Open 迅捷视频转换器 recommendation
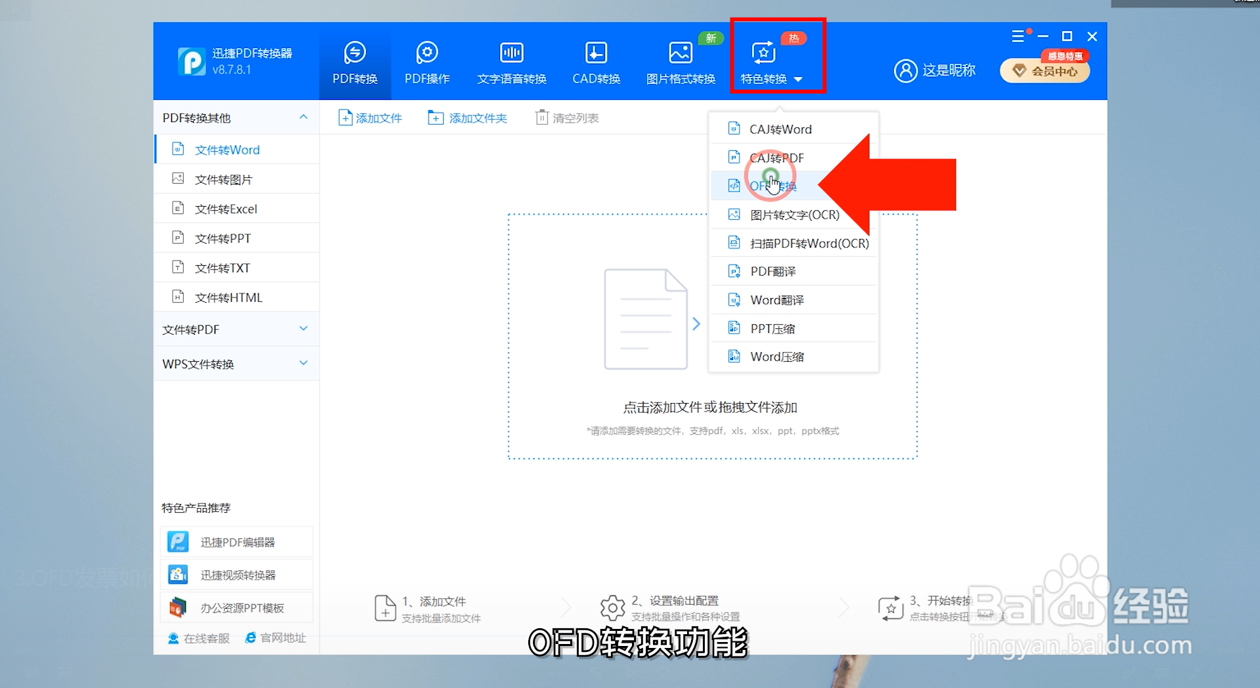Image resolution: width=1260 pixels, height=688 pixels. 236,574
